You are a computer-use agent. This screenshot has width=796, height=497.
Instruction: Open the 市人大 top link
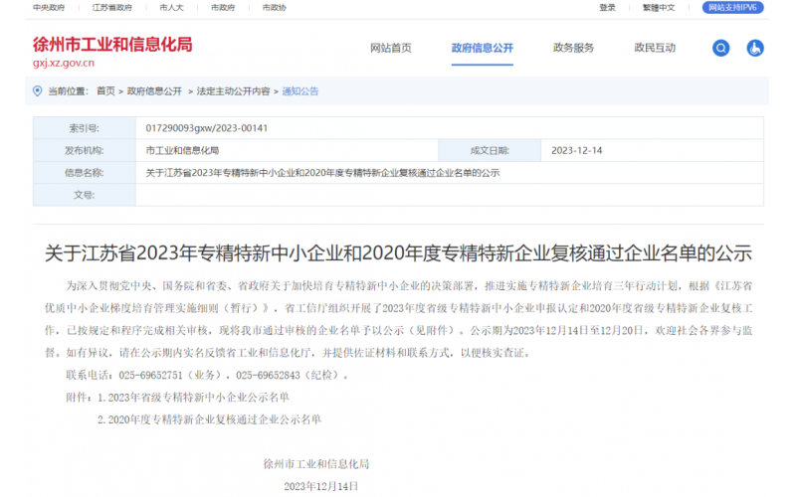(171, 8)
